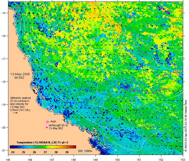Click the longitude label '150'

(x=117, y=159)
